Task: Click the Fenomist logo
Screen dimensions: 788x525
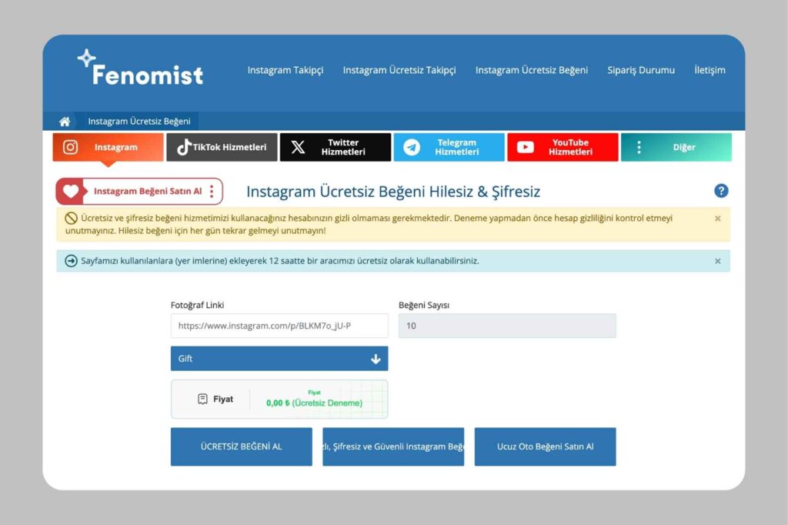Action: pos(140,68)
